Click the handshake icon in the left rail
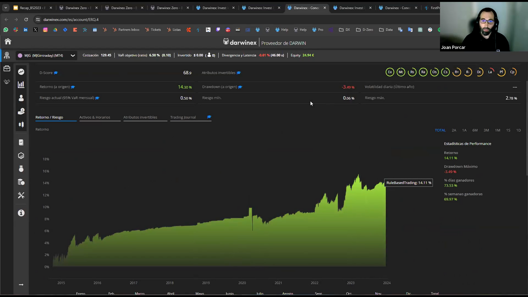 click(7, 82)
